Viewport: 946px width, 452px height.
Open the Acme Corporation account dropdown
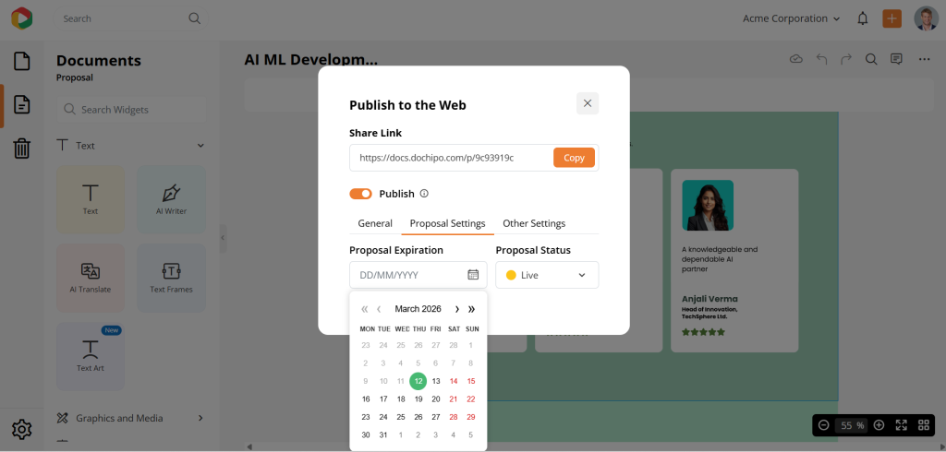click(x=791, y=18)
